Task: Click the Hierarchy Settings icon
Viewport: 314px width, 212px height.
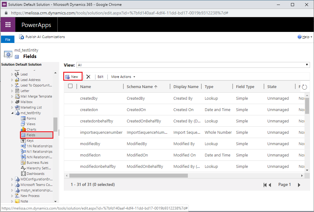Action: 23,168
